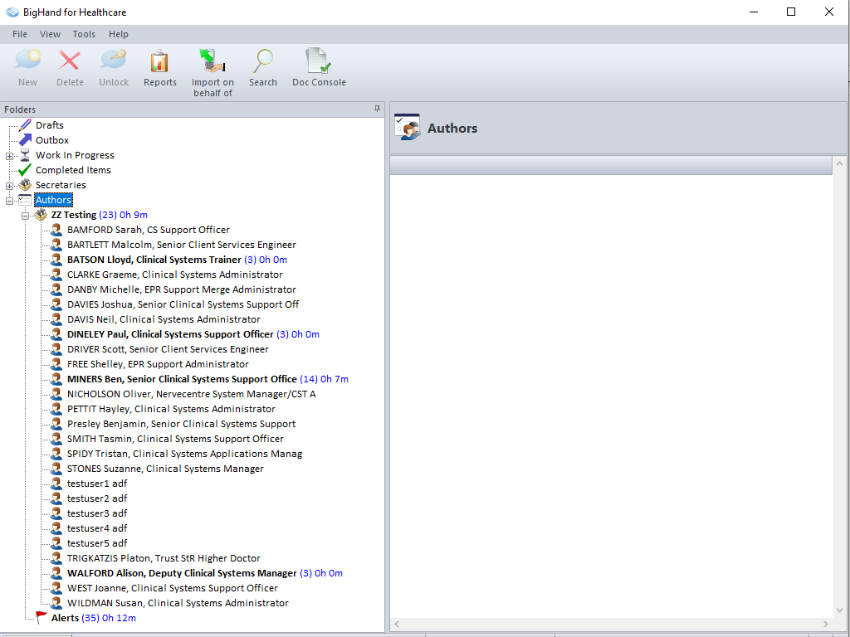This screenshot has height=637, width=850.
Task: Select author DANBY Michelle
Action: (182, 289)
